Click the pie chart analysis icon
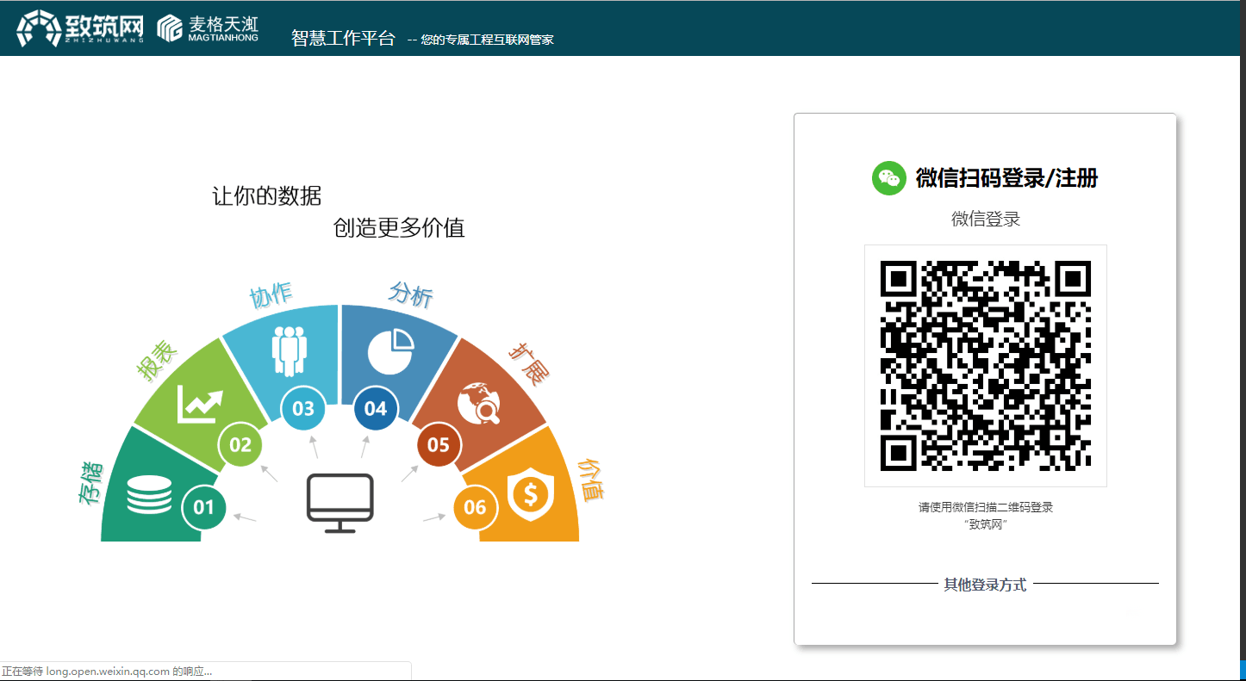The image size is (1246, 681). [390, 351]
